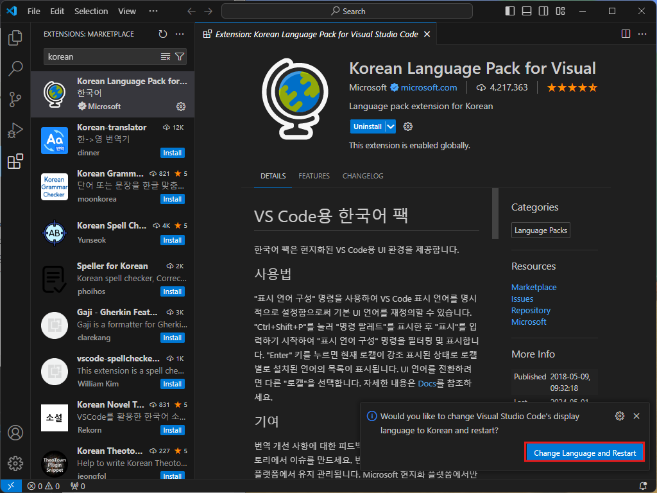Screen dimensions: 657x493
Task: Select the Extensions view icon
Action: (x=15, y=161)
